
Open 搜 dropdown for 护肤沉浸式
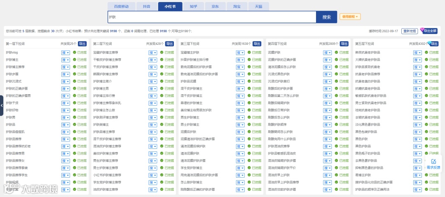(x=66, y=81)
